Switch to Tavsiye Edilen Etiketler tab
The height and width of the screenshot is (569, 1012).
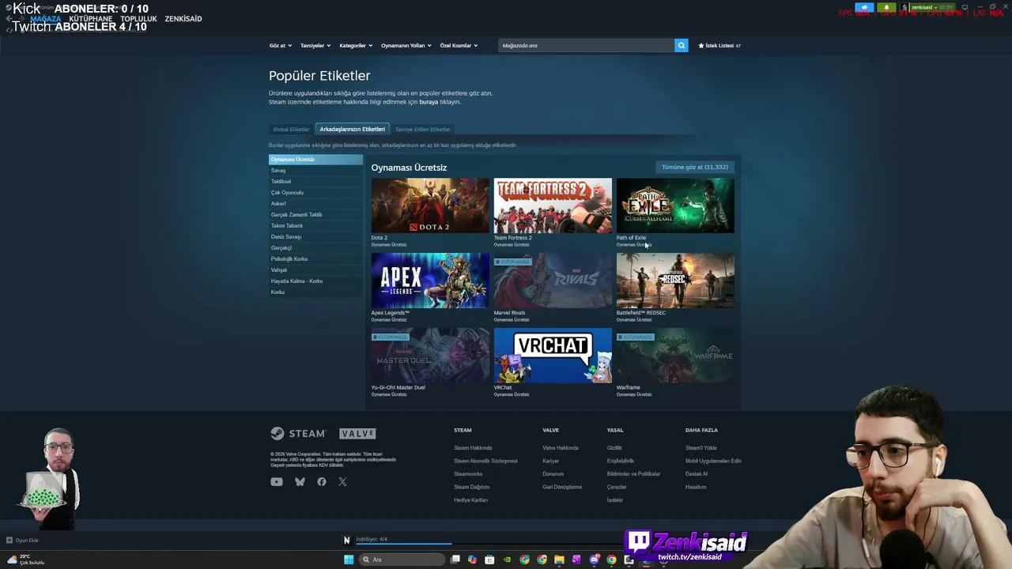click(422, 130)
